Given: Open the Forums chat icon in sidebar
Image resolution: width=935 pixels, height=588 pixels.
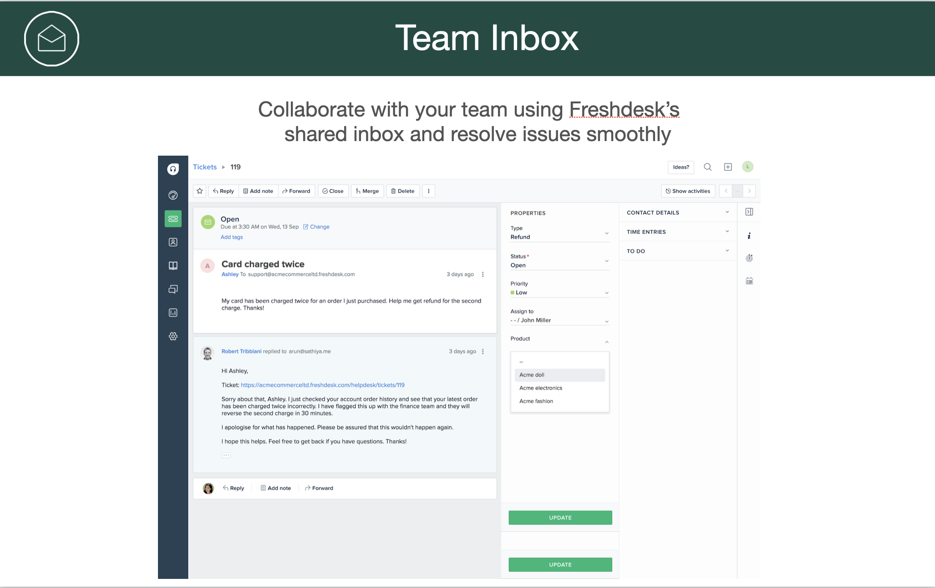Looking at the screenshot, I should [173, 289].
